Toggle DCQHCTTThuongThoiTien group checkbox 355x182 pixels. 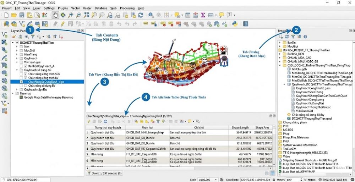pyautogui.click(x=17, y=43)
